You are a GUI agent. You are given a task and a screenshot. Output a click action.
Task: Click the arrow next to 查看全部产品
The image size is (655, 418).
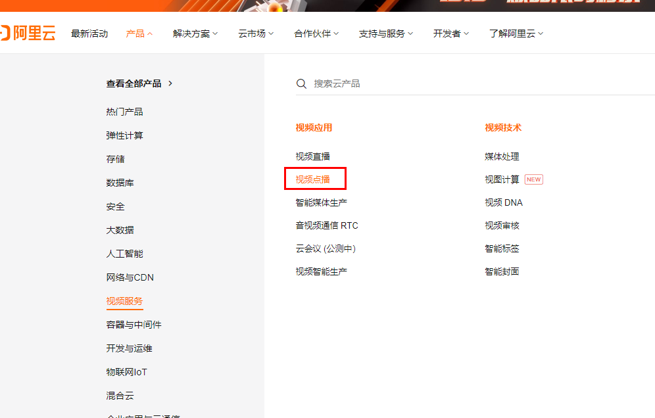(170, 83)
